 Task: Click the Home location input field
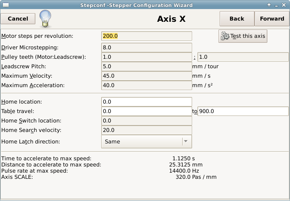[x=146, y=102]
